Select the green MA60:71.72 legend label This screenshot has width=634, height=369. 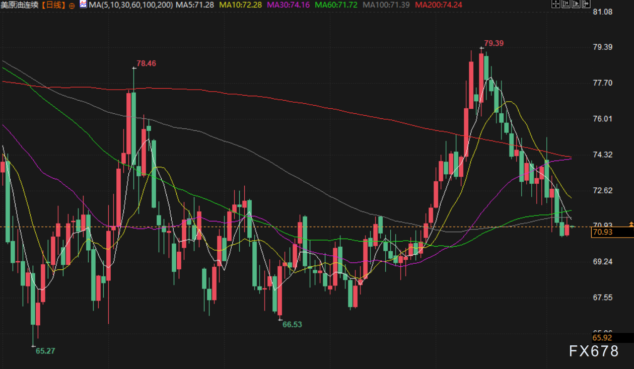[x=336, y=5]
